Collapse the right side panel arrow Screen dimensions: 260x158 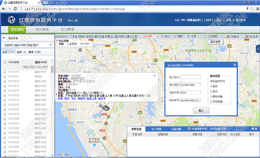click(x=258, y=49)
